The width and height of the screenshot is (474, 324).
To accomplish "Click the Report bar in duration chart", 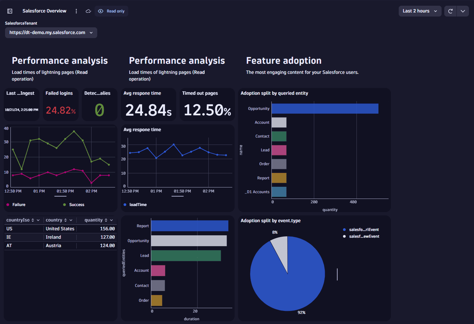I will pyautogui.click(x=190, y=226).
